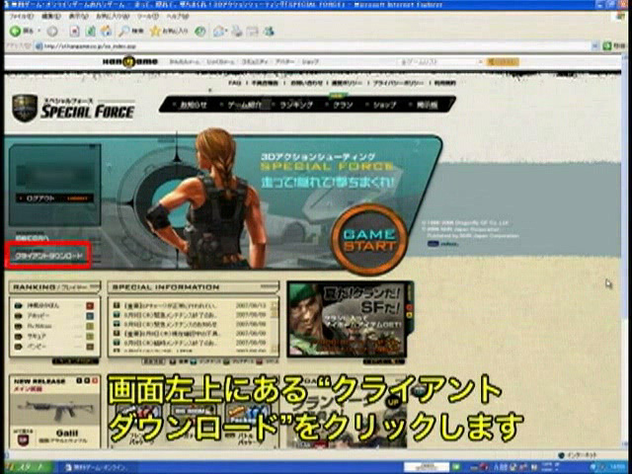Screen dimensions: 632x474
Task: Click the ログアウト button
Action: (x=54, y=198)
